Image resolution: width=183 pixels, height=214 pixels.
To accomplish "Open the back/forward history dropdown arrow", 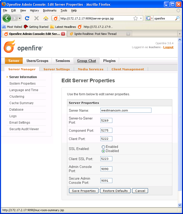I will pos(20,18).
